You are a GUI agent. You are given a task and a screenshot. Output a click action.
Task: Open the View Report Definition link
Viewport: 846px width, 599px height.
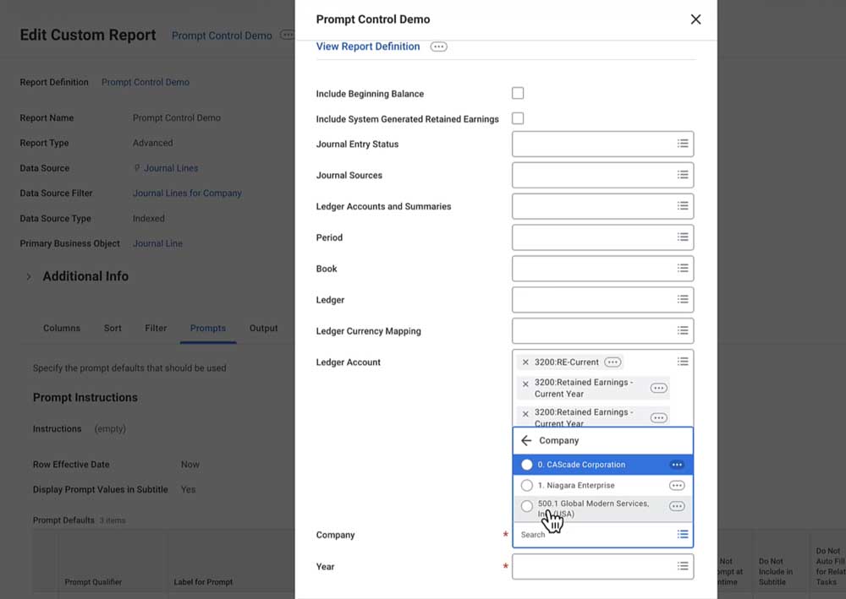(368, 47)
